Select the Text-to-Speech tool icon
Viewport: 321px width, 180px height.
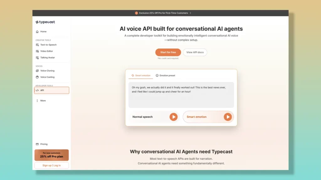[37, 45]
